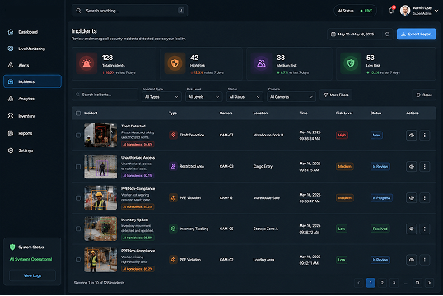This screenshot has height=296, width=443.
Task: Open more actions for CAM-02 PPE row
Action: (x=424, y=260)
